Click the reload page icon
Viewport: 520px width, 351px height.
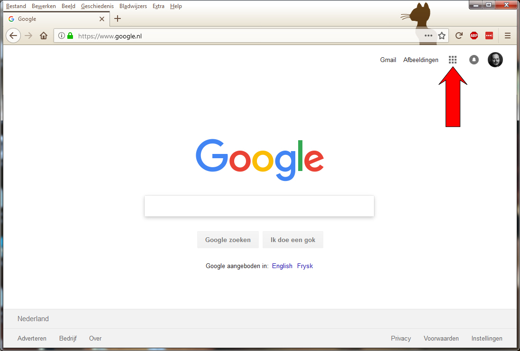click(459, 36)
